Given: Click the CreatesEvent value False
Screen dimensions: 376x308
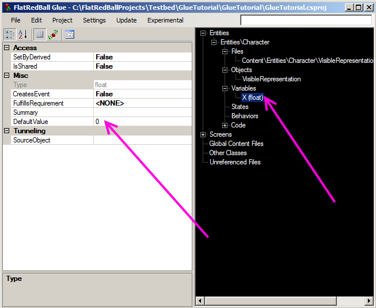Looking at the screenshot, I should coord(142,94).
